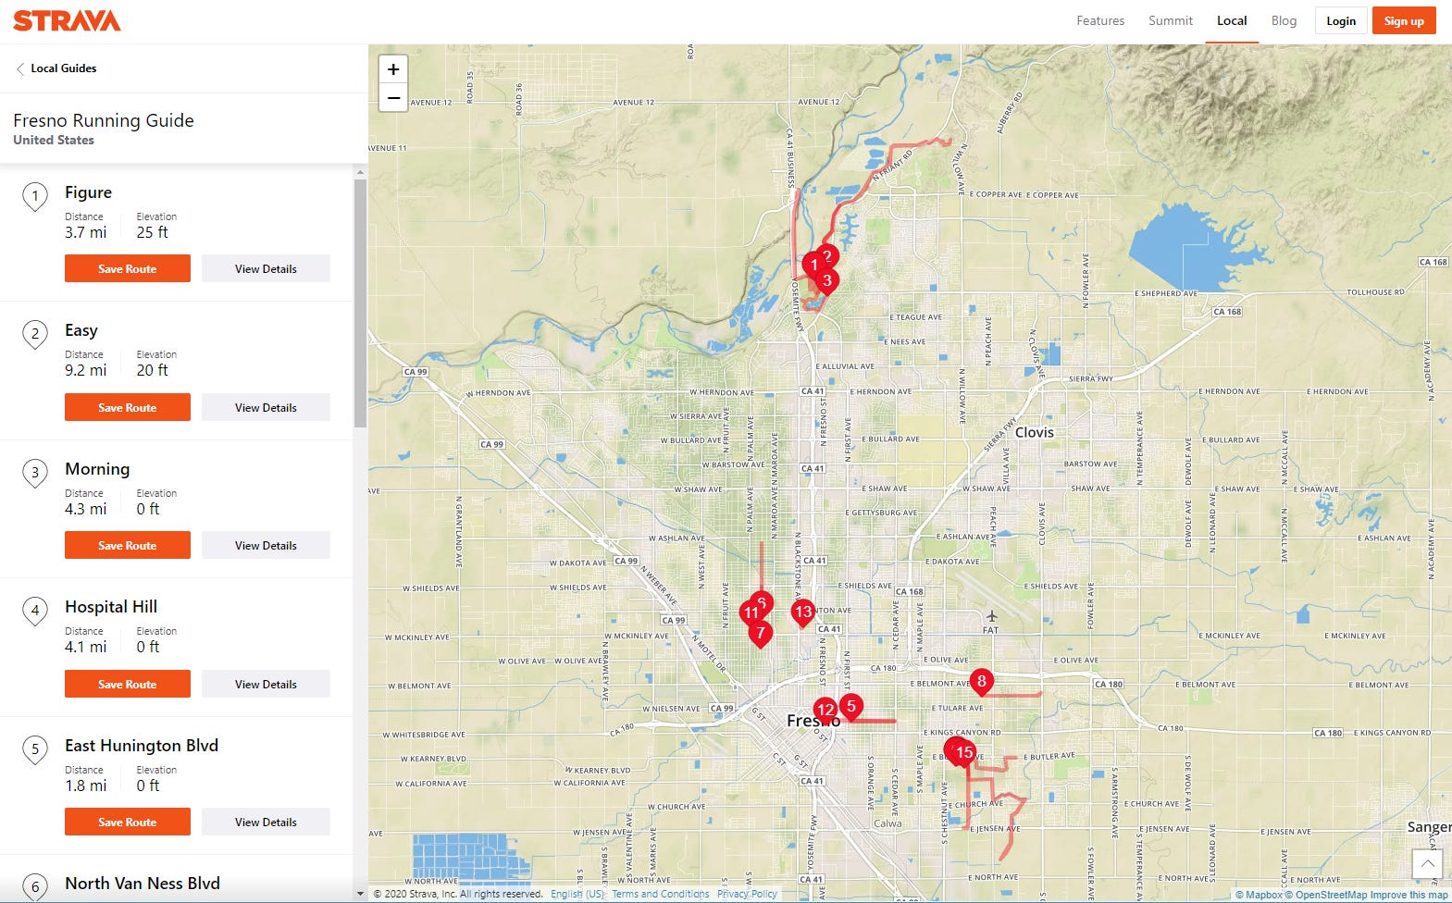Open the Figure route title
Viewport: 1452px width, 903px height.
88,192
